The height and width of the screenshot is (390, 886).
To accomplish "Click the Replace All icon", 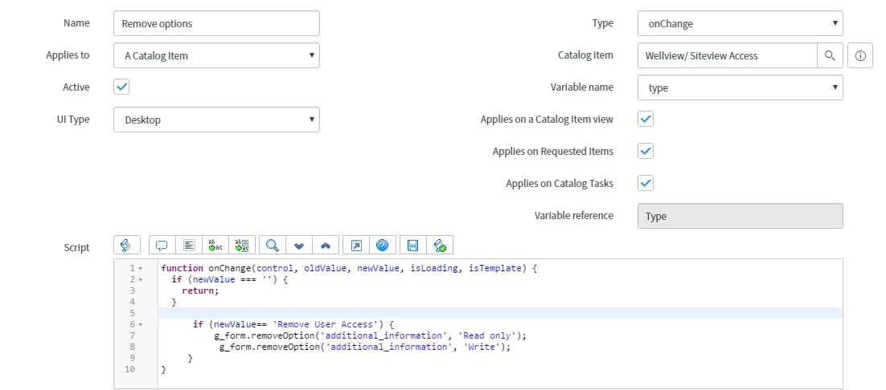I will click(243, 246).
